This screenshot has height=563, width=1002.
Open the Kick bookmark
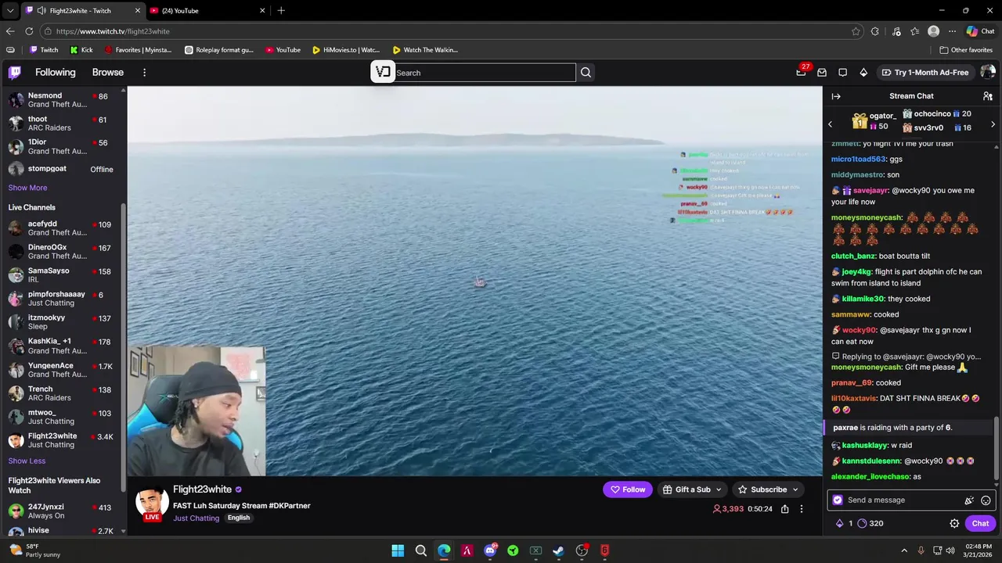81,50
